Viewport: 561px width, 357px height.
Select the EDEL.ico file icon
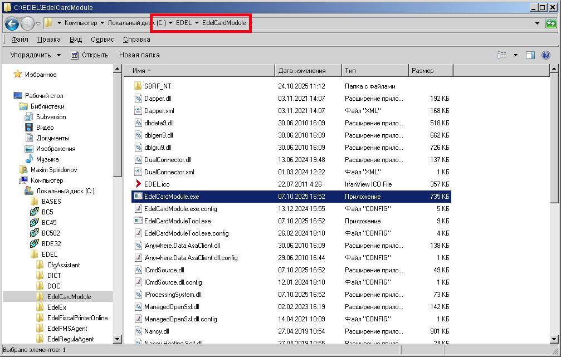tap(139, 184)
